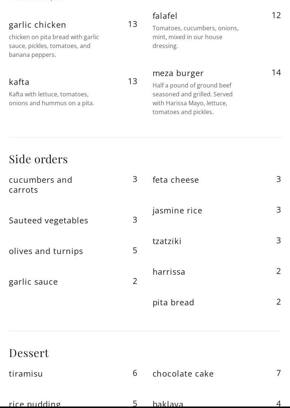This screenshot has width=290, height=408.
Task: Click Sauteed vegetables side order
Action: (x=48, y=220)
